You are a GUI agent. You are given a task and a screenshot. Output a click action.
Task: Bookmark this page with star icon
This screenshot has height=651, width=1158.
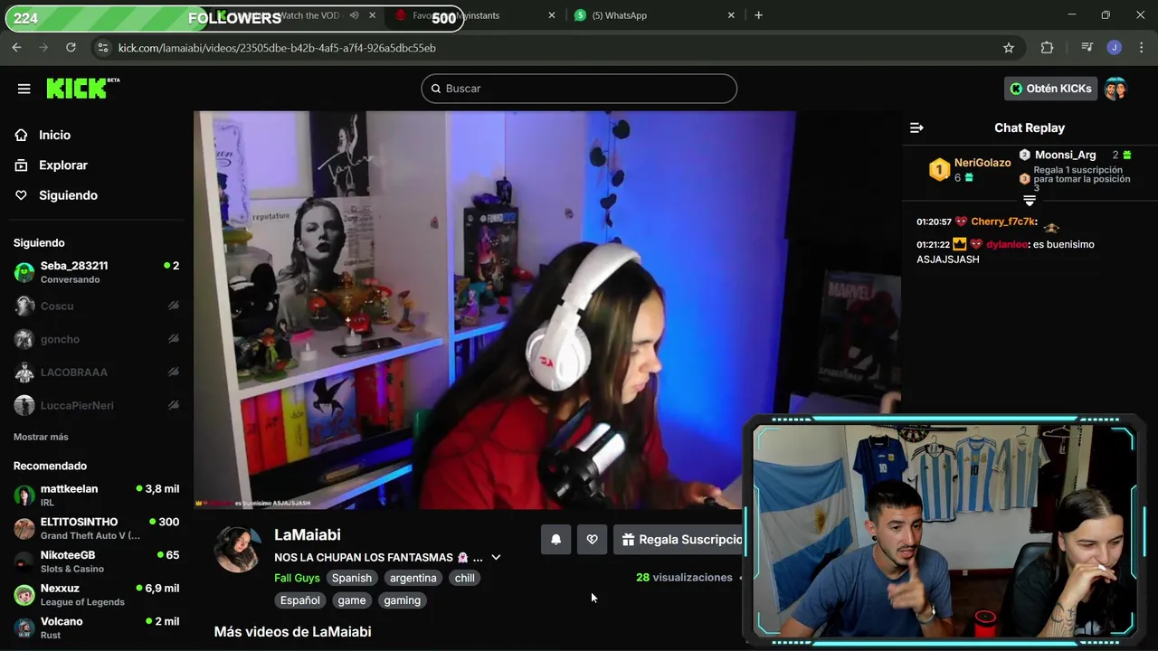point(1009,48)
